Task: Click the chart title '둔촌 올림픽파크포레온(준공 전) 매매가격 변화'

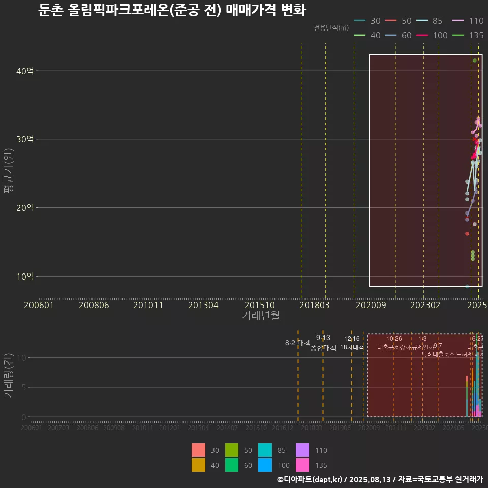Action: [172, 10]
